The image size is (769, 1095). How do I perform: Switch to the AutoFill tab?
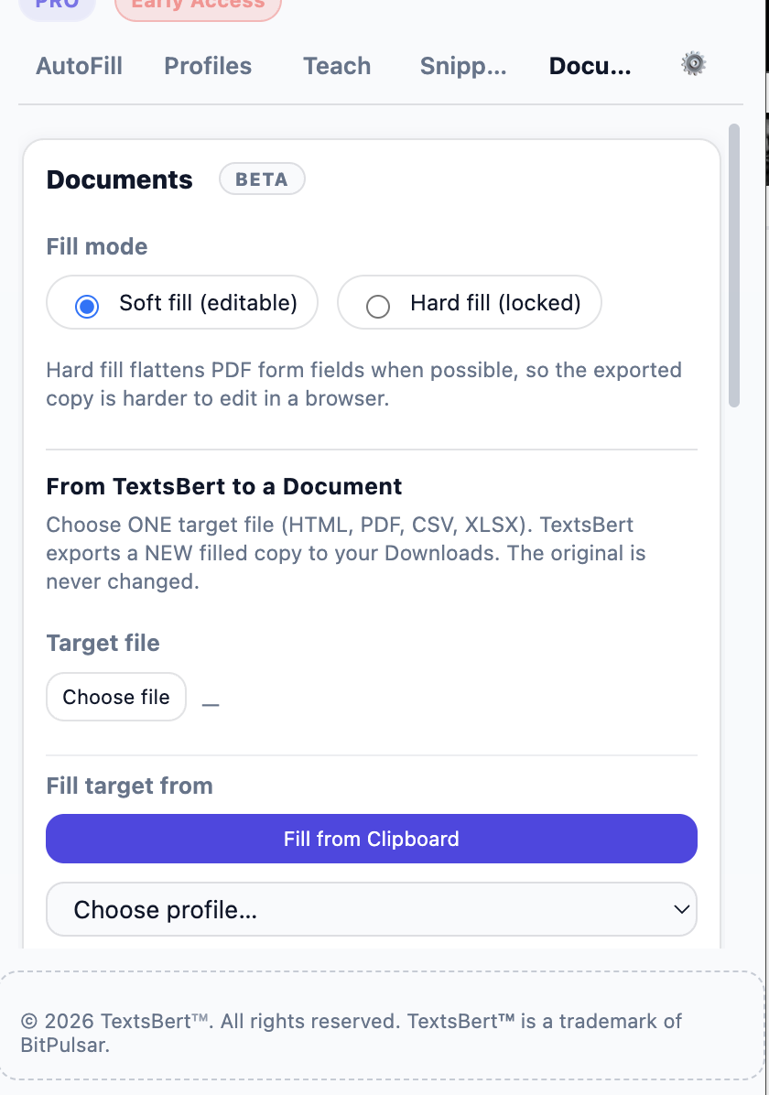tap(79, 66)
